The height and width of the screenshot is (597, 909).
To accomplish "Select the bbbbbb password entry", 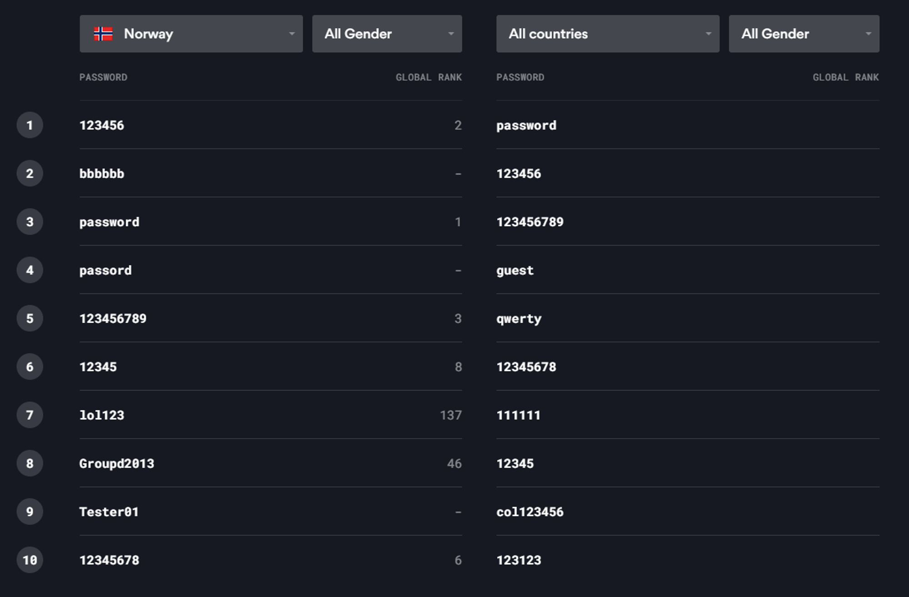I will pyautogui.click(x=102, y=173).
